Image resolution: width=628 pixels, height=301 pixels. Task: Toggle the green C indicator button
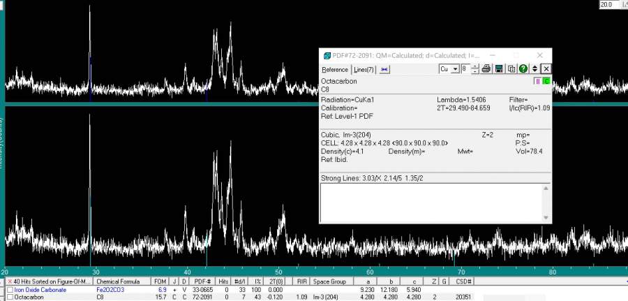pyautogui.click(x=546, y=81)
